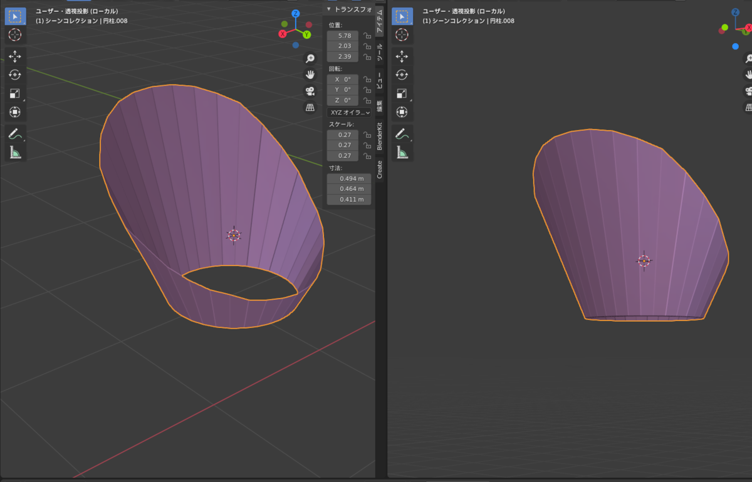The width and height of the screenshot is (752, 482).
Task: Click the rotation Y 0° field
Action: (343, 90)
